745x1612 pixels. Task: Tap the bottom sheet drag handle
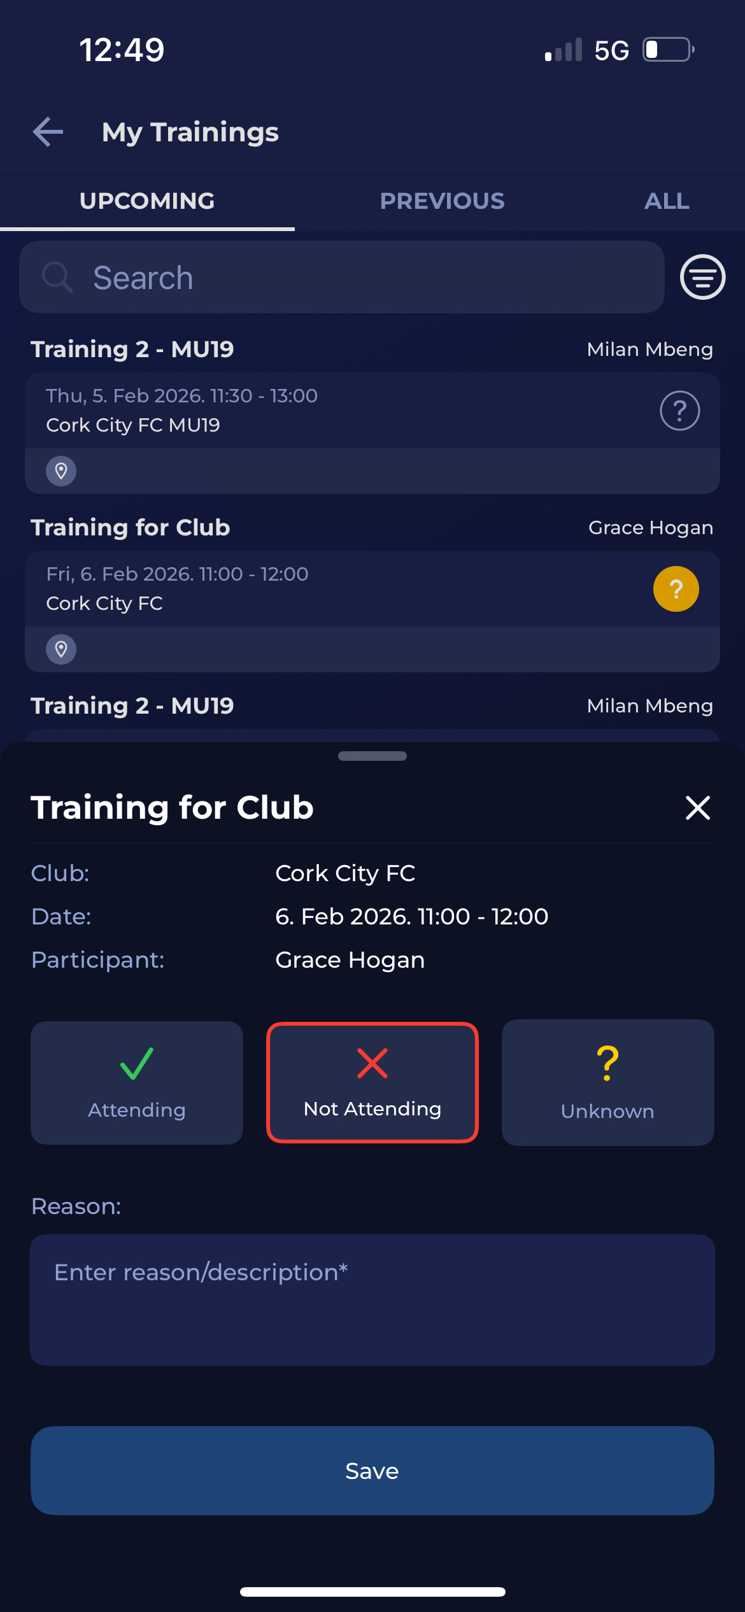pos(372,756)
